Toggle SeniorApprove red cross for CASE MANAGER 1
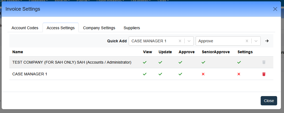284x113 pixels. tap(203, 74)
